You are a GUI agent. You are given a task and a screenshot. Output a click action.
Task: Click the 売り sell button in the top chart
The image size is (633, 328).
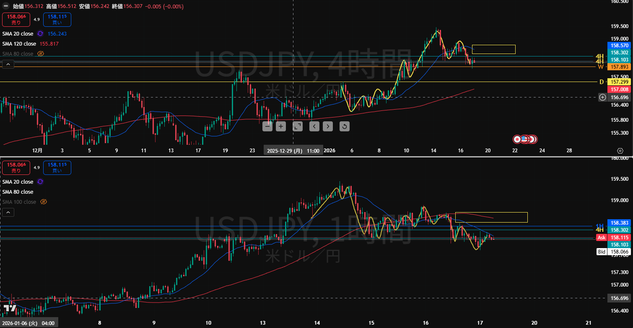click(x=16, y=20)
